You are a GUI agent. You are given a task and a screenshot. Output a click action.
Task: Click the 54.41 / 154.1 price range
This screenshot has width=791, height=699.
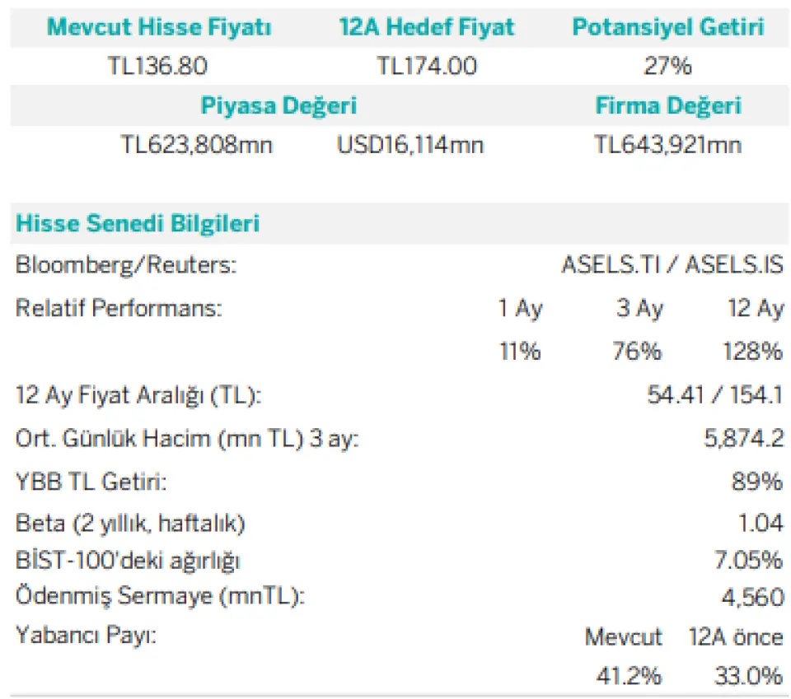coord(715,394)
